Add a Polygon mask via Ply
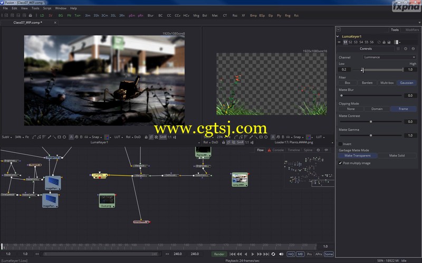The height and width of the screenshot is (263, 422). [x=279, y=16]
